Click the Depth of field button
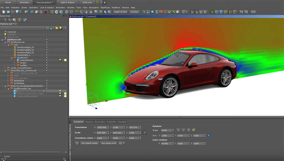Screen dimensions: 284x161 pyautogui.click(x=120, y=12)
